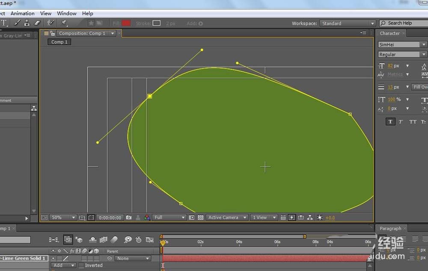
Task: Open the Help menu
Action: [88, 13]
